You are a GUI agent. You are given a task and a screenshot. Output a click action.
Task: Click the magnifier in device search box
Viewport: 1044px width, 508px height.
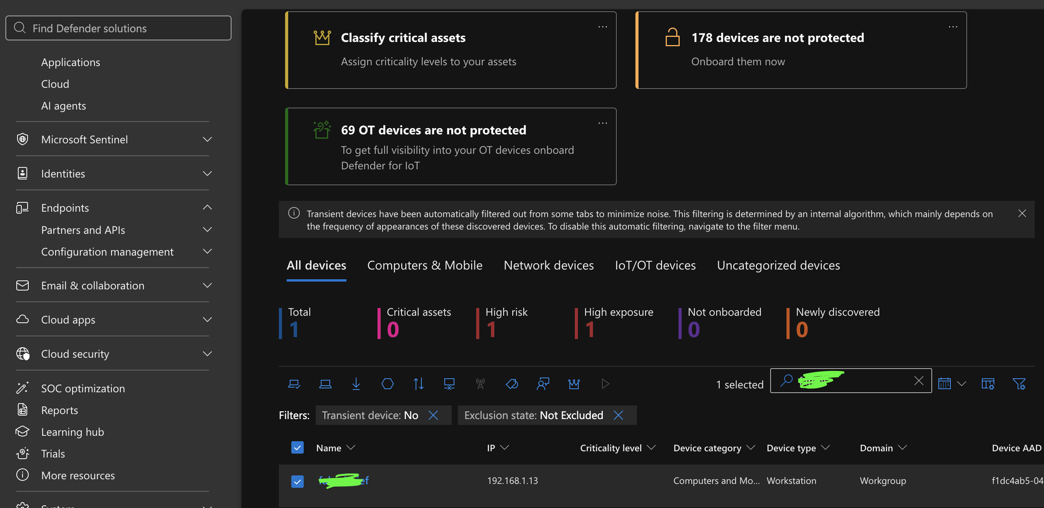tap(786, 380)
